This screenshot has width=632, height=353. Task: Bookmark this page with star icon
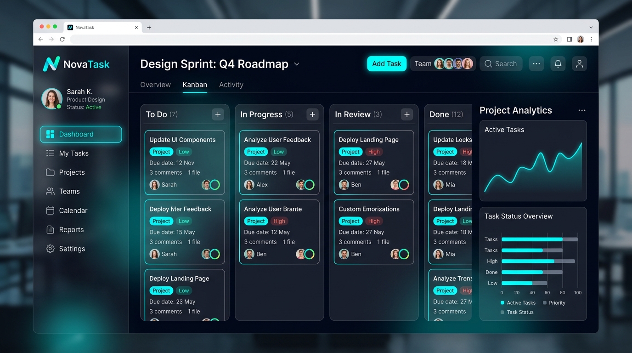(x=556, y=40)
